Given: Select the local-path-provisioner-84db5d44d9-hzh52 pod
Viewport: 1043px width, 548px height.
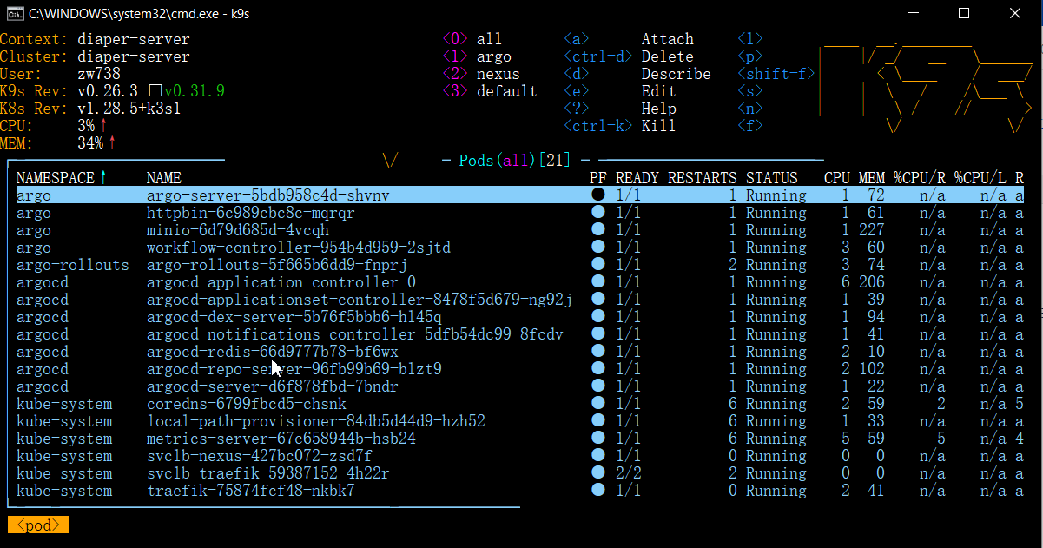Looking at the screenshot, I should (x=316, y=421).
